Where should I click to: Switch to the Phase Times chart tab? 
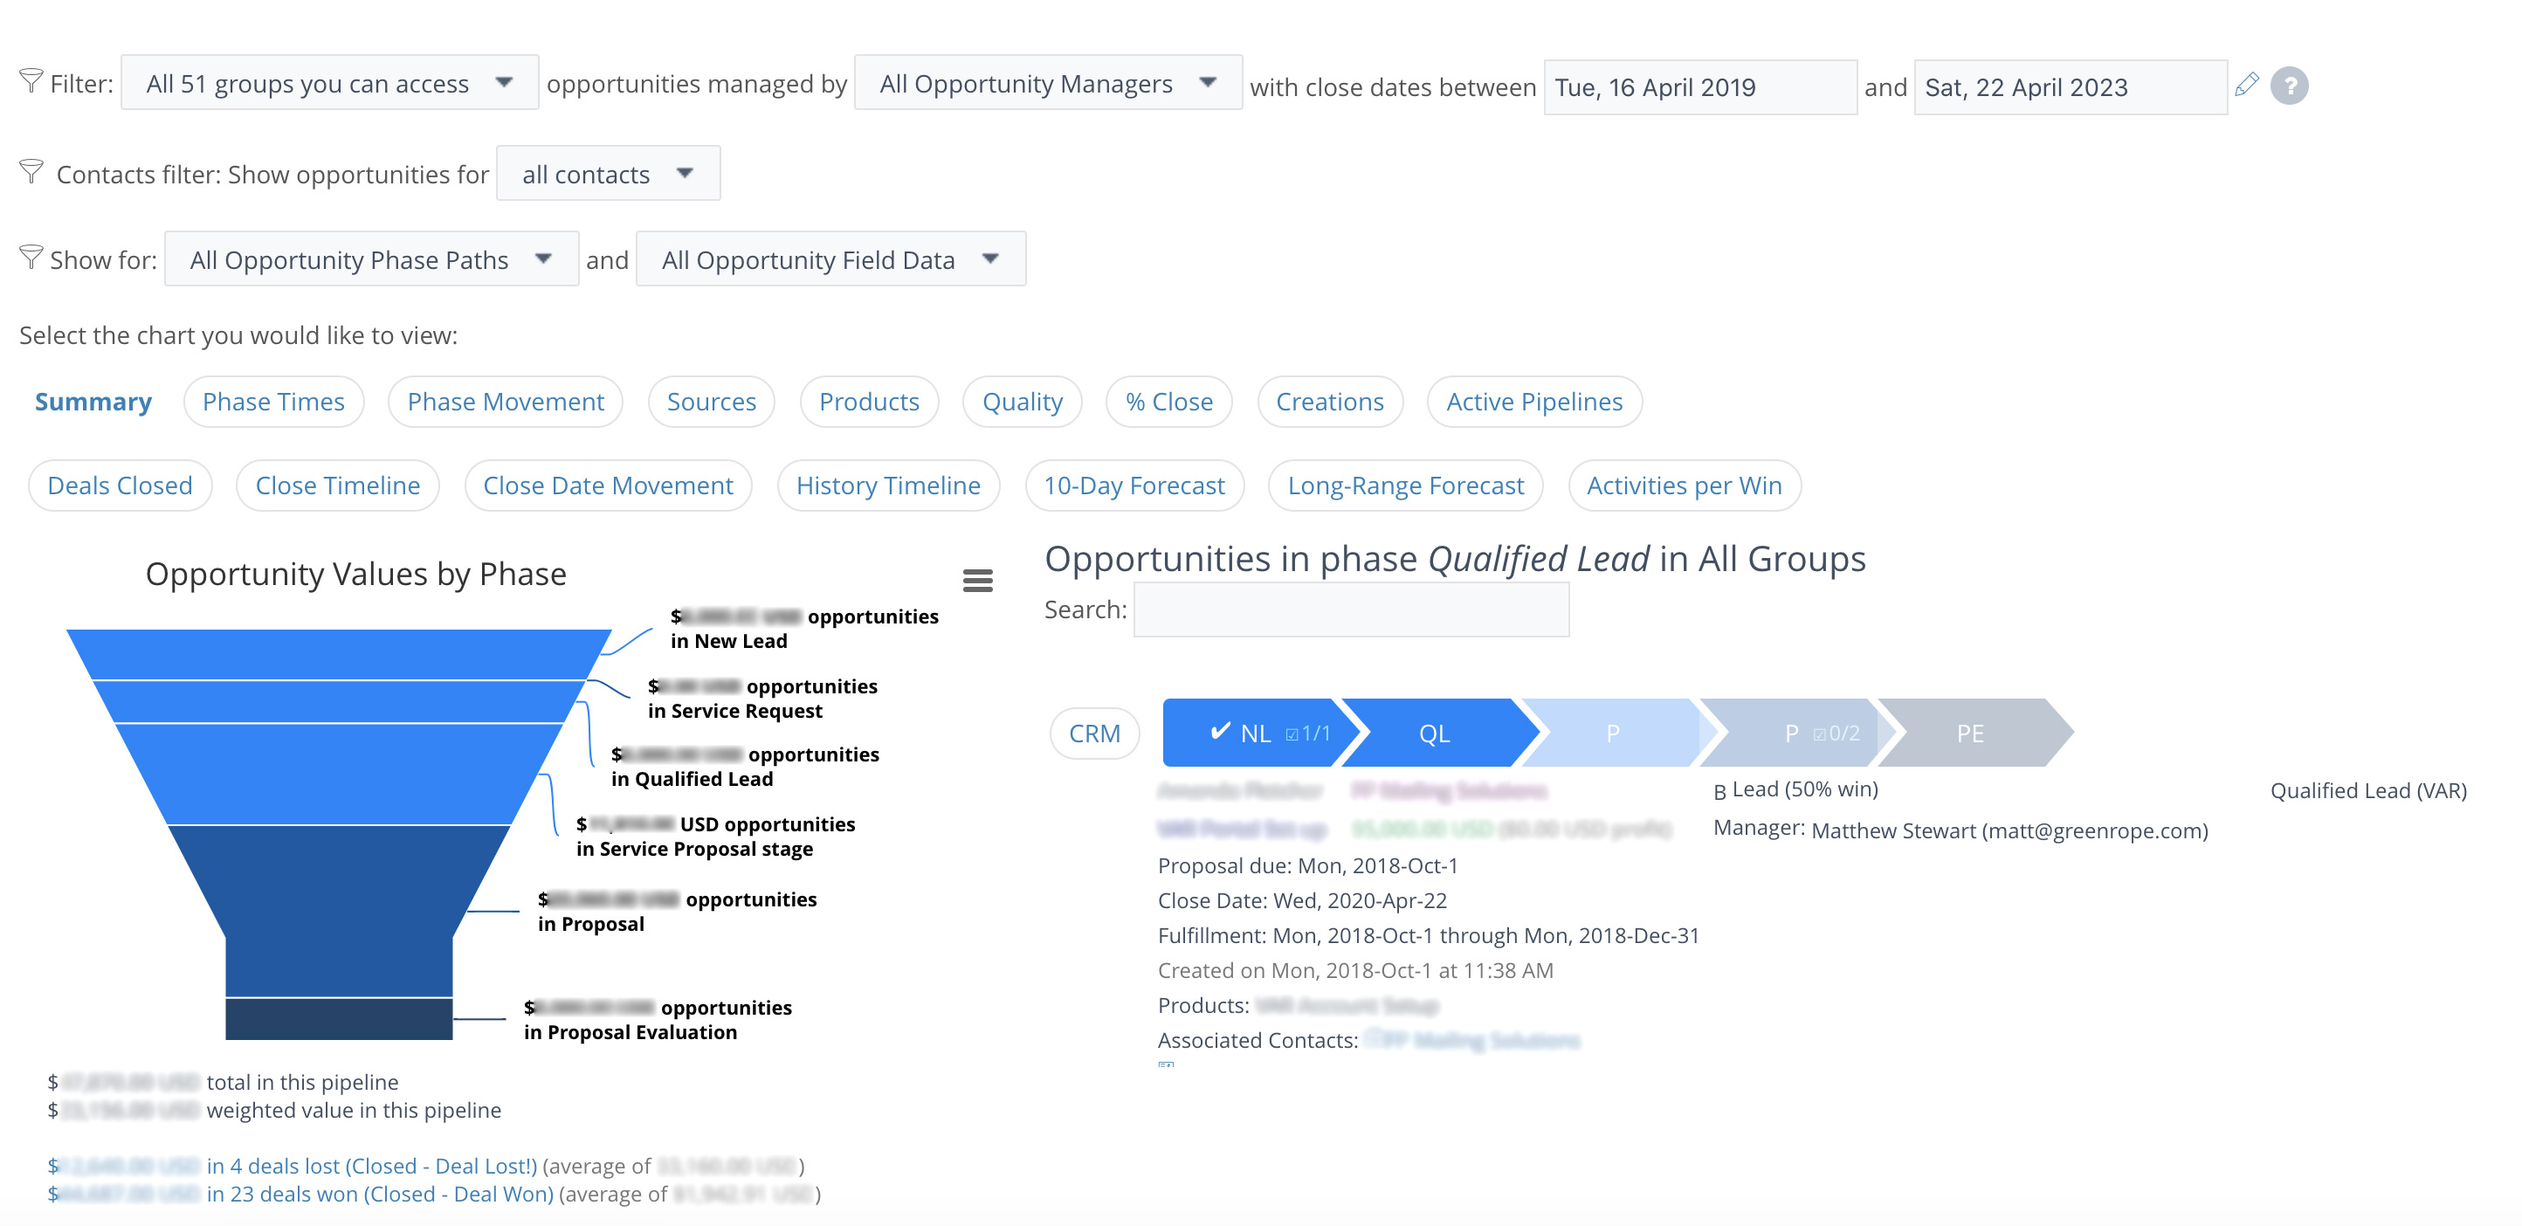(273, 399)
